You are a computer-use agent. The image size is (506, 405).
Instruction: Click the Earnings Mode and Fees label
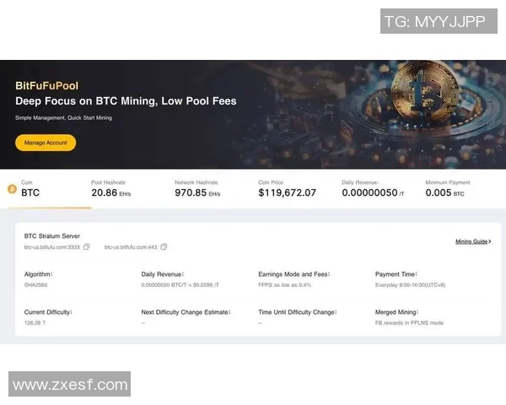pos(294,274)
